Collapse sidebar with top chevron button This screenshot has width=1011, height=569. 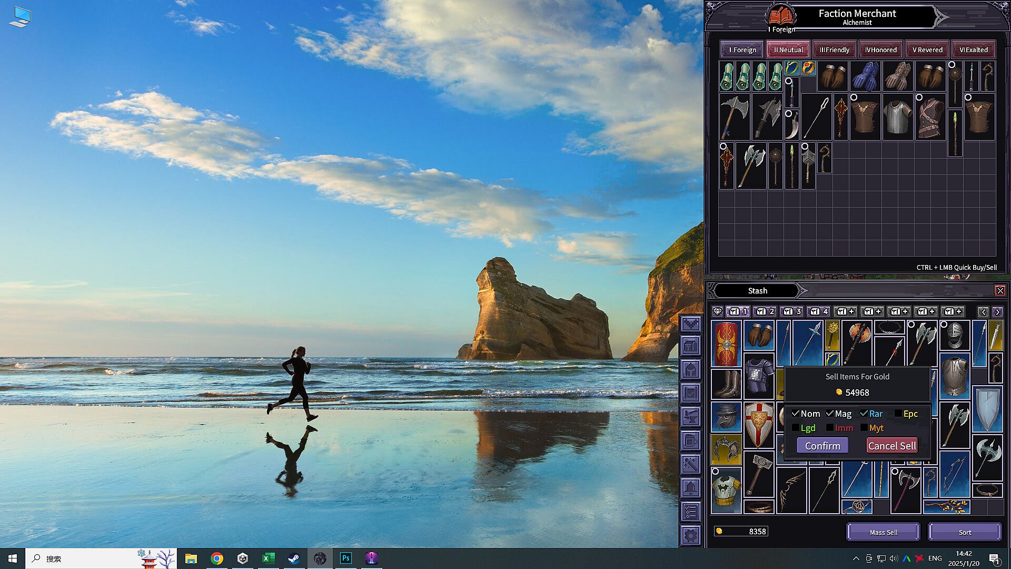[691, 323]
